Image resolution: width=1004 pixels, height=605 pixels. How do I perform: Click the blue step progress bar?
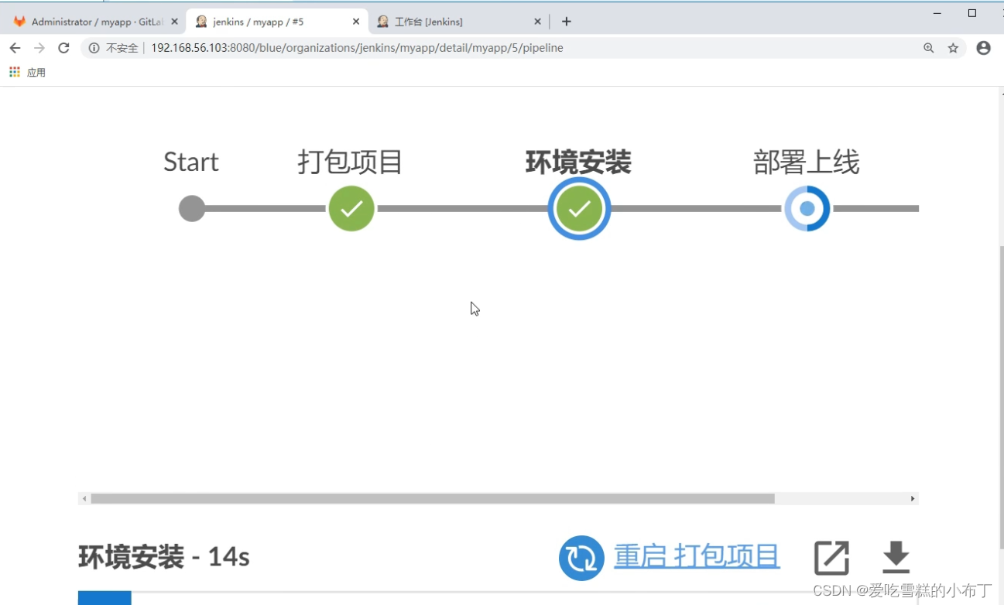click(105, 597)
